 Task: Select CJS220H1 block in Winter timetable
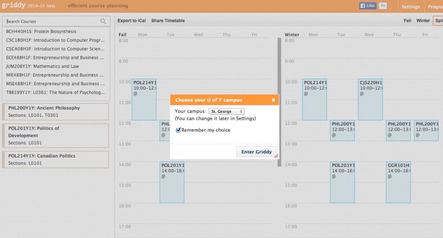click(370, 100)
